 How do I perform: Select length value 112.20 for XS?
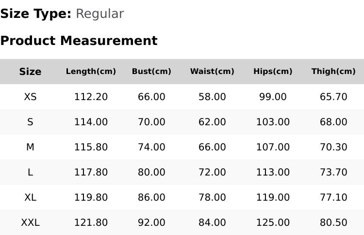point(91,97)
